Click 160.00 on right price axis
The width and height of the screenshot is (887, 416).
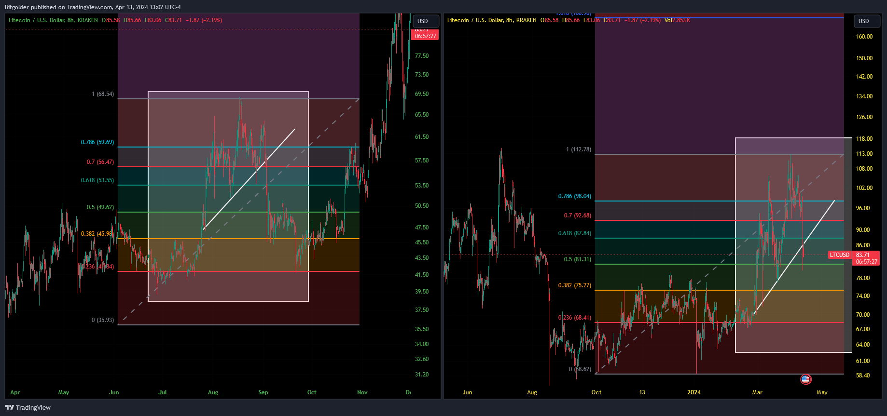click(x=864, y=37)
